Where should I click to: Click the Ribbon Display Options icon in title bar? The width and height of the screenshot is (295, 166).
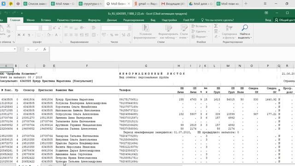[266, 13]
